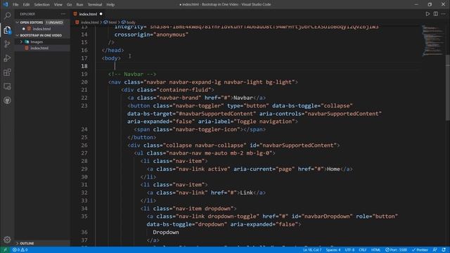The image size is (450, 253).
Task: Select index.html under Open Editors
Action: [41, 29]
